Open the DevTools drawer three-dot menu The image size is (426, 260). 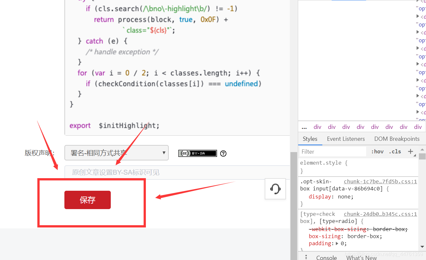(x=306, y=257)
